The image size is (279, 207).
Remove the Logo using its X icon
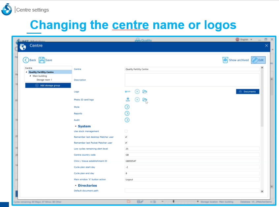pyautogui.click(x=137, y=91)
